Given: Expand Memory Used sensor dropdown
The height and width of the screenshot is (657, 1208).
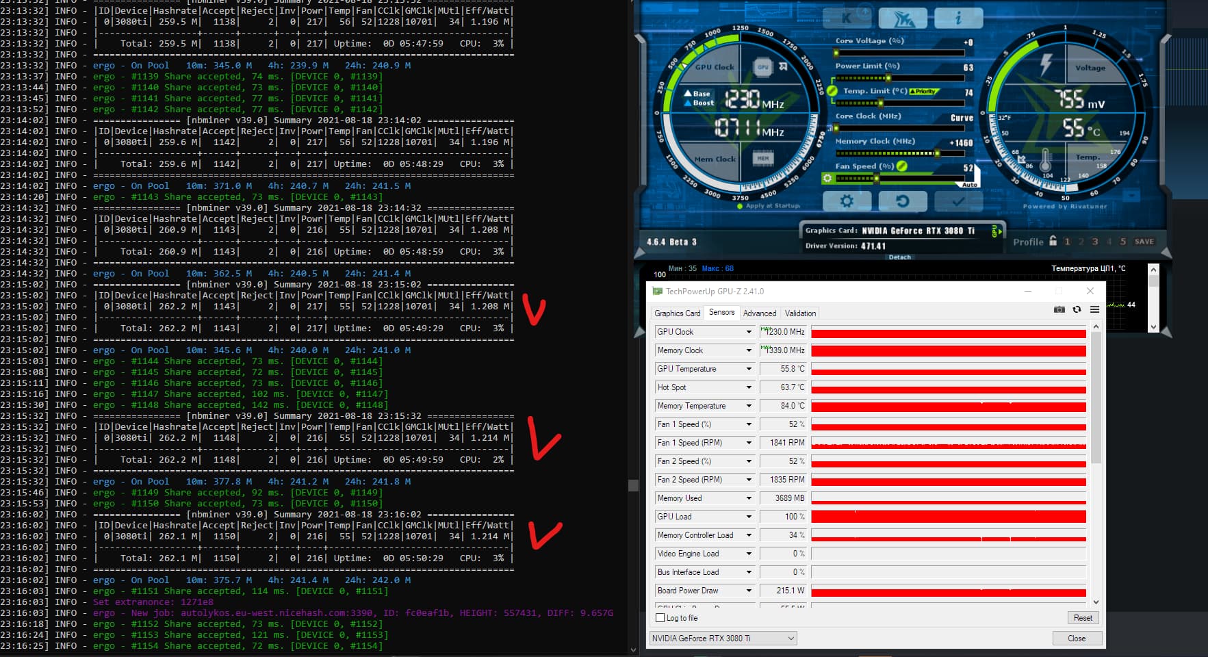Looking at the screenshot, I should click(x=749, y=498).
